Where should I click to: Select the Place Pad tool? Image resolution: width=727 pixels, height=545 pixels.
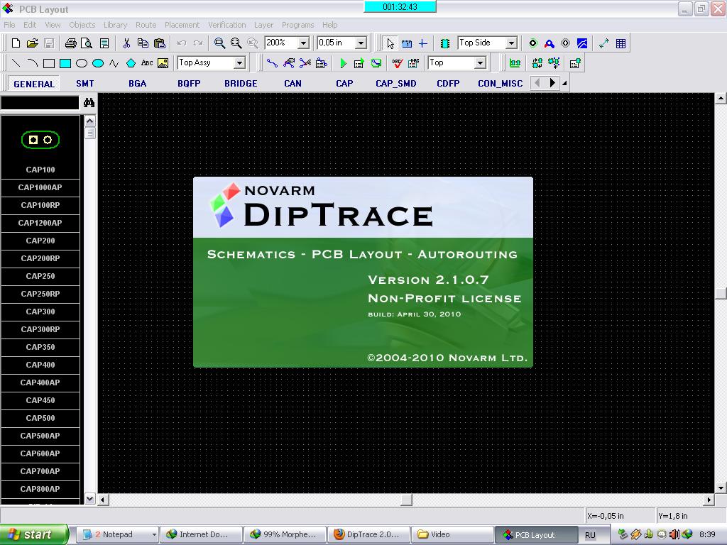pos(532,43)
